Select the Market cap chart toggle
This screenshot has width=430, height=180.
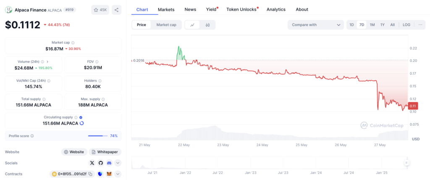tap(166, 25)
